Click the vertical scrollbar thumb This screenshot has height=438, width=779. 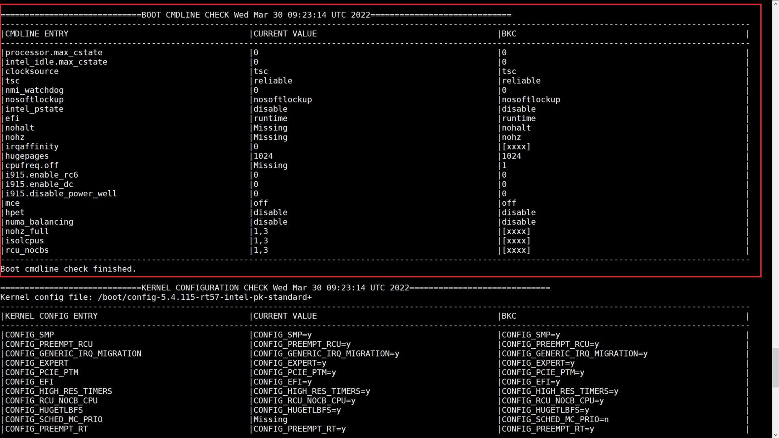click(775, 367)
